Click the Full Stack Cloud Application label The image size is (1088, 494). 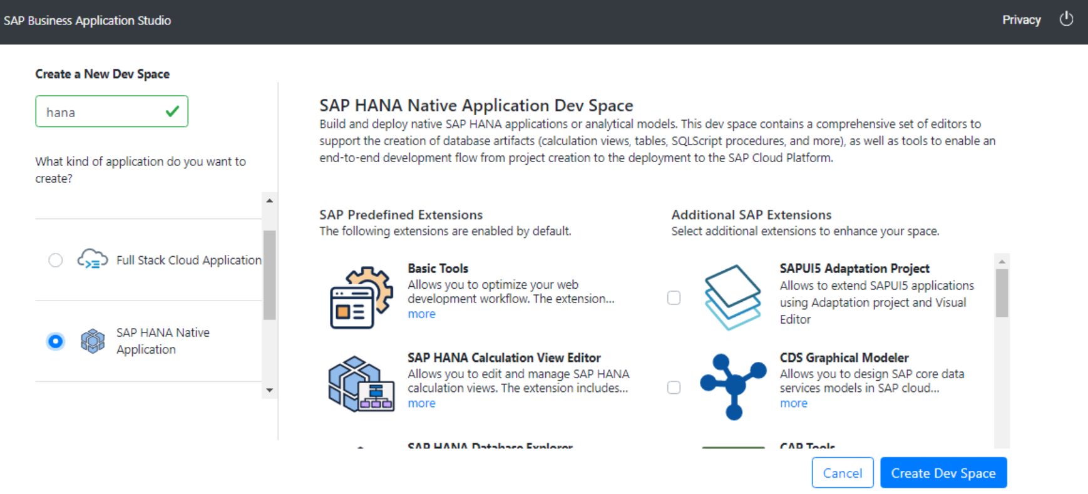(189, 260)
